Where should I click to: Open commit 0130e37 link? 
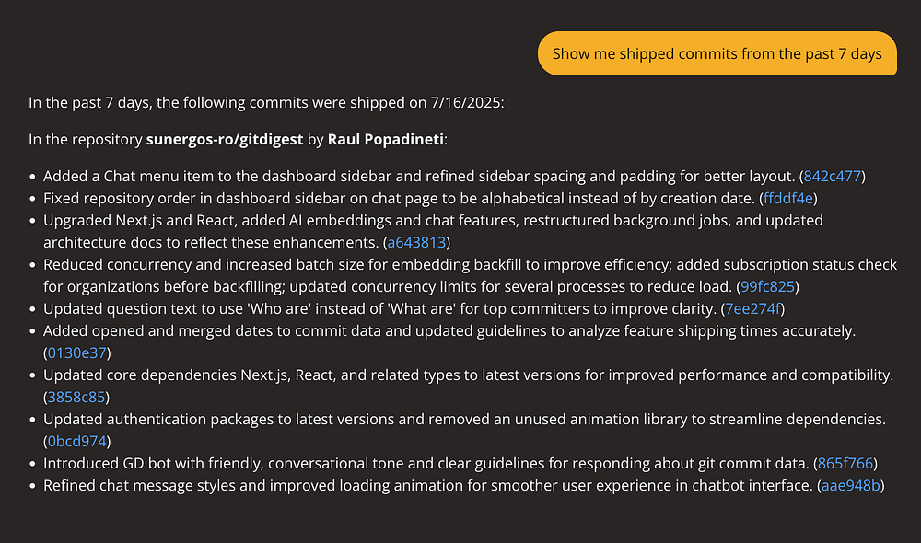pos(76,352)
